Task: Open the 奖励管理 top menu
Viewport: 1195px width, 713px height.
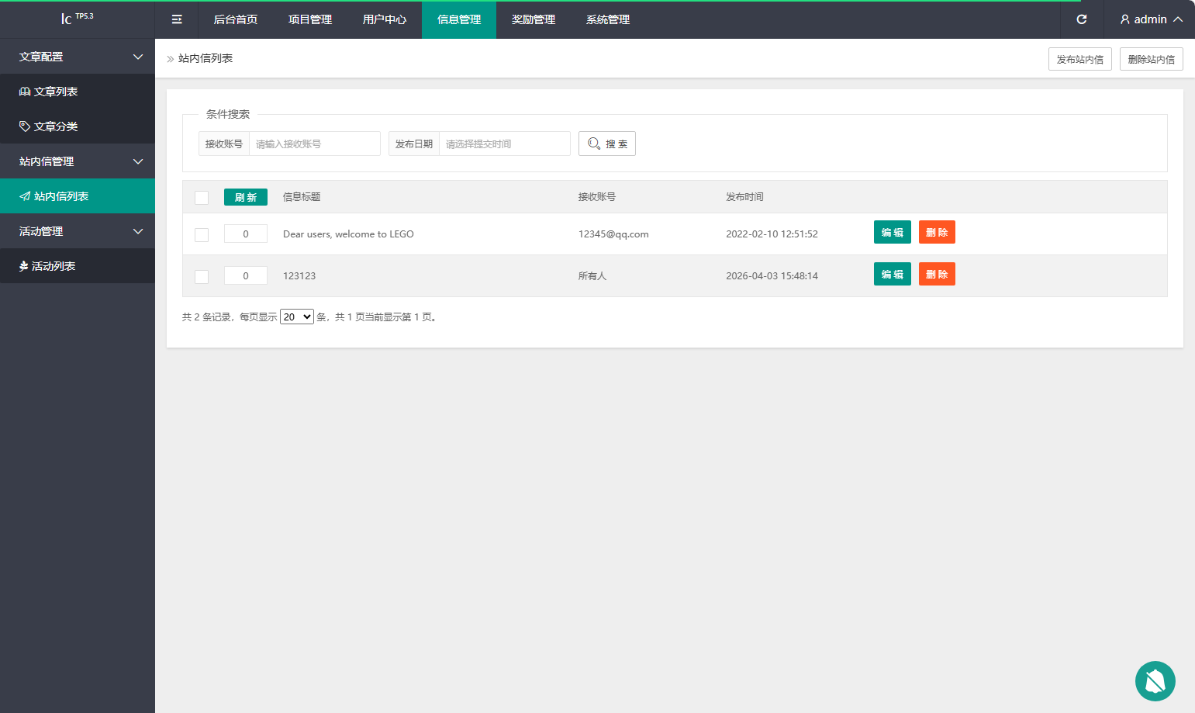Action: point(534,19)
